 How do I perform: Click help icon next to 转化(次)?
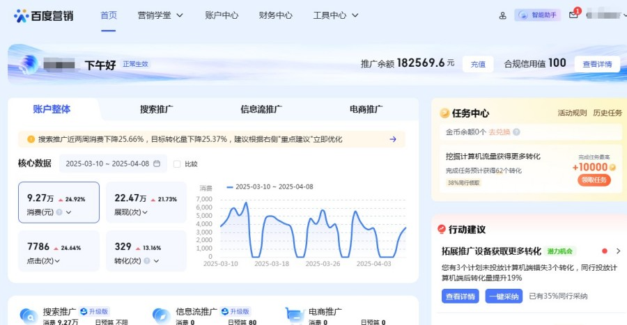tap(147, 261)
